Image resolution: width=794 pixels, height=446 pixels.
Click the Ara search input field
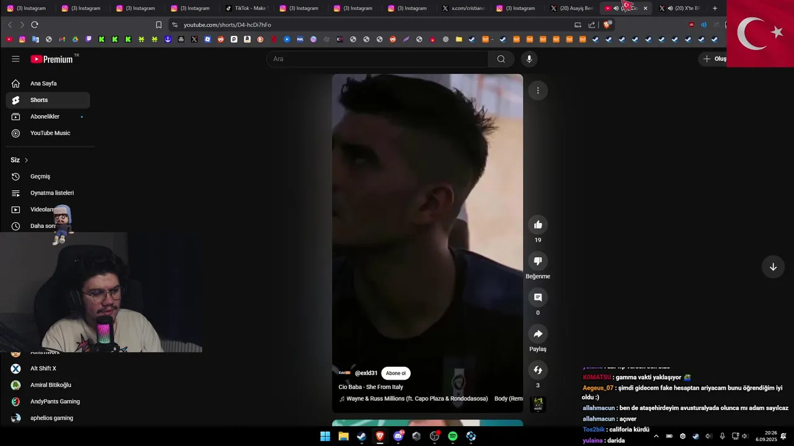[x=377, y=59]
